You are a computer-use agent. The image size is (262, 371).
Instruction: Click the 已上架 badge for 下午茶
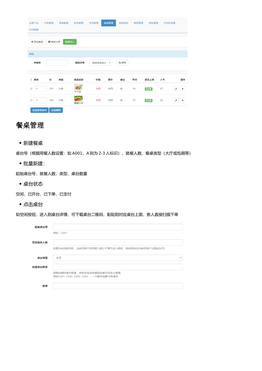point(149,89)
